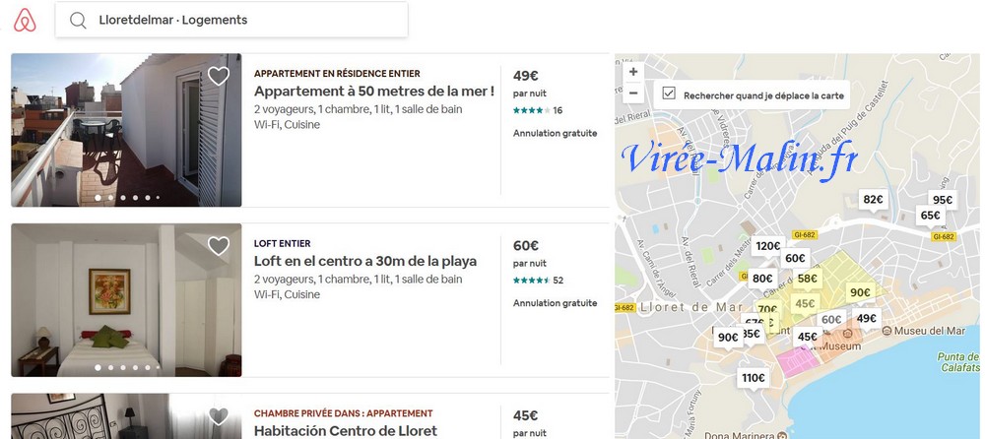The width and height of the screenshot is (985, 439).
Task: Select the 49€ map marker
Action: (x=866, y=318)
